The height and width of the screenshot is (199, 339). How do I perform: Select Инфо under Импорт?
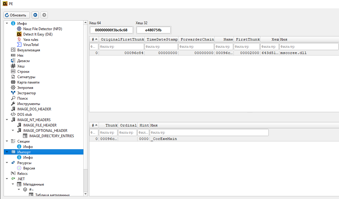click(28, 158)
